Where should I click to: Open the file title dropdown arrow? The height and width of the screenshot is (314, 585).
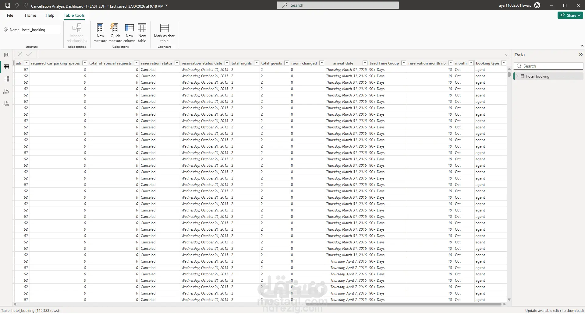tap(167, 5)
